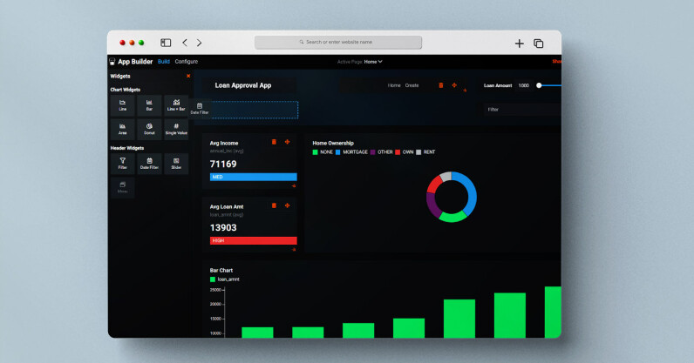The image size is (694, 363).
Task: Close the Widgets panel
Action: 188,76
